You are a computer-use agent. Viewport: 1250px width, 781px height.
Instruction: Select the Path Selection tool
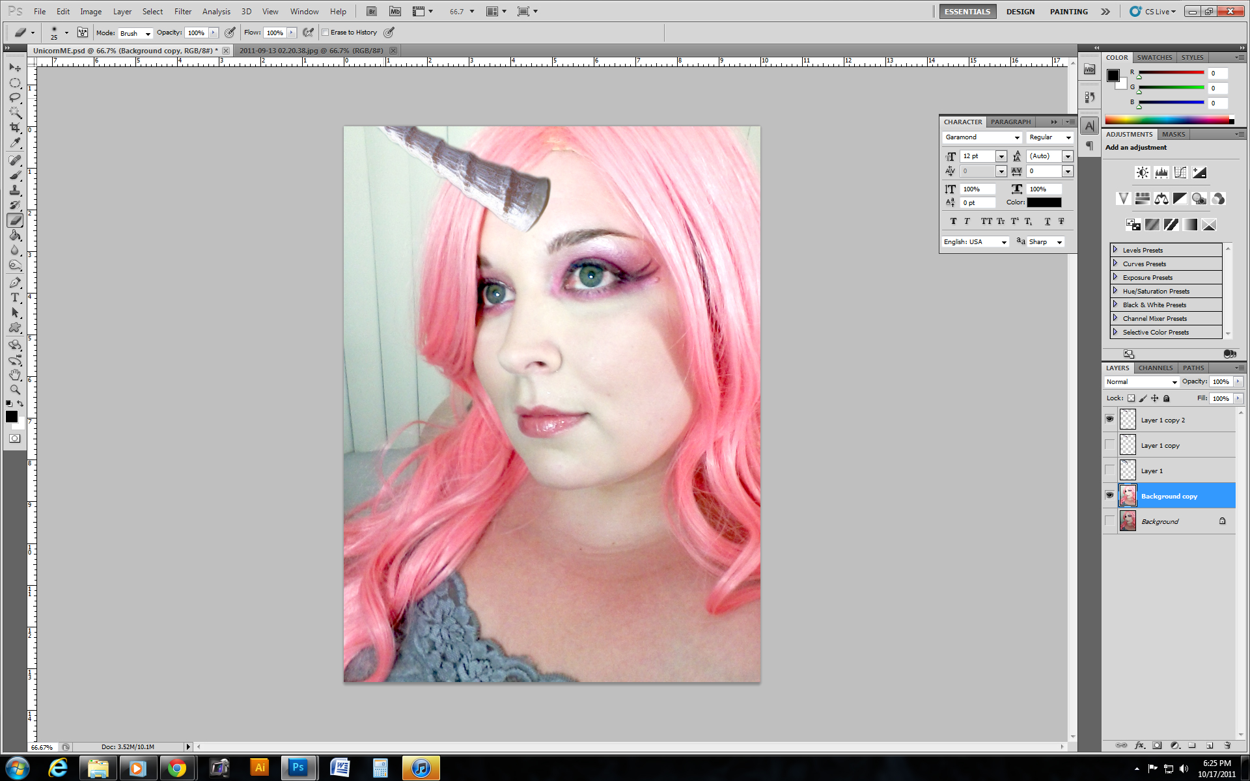click(15, 312)
